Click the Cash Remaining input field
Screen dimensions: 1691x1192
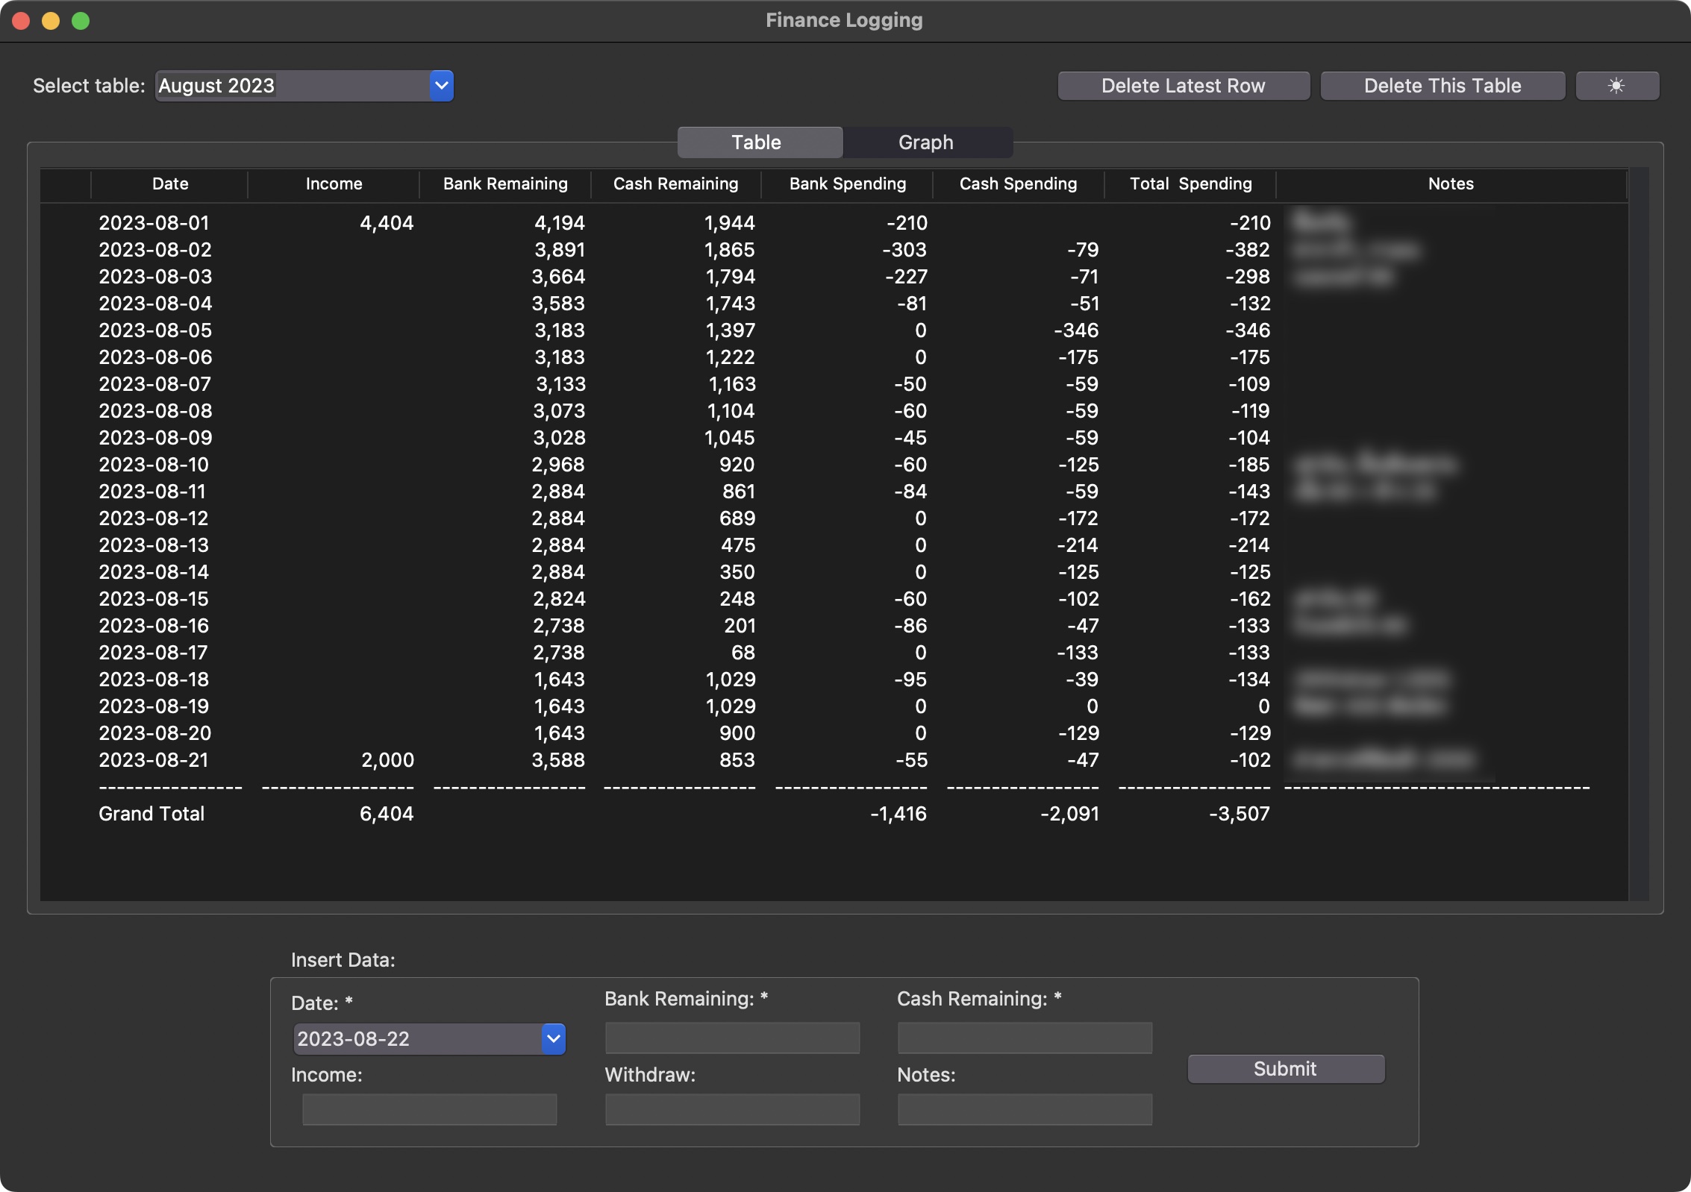pyautogui.click(x=1024, y=1038)
